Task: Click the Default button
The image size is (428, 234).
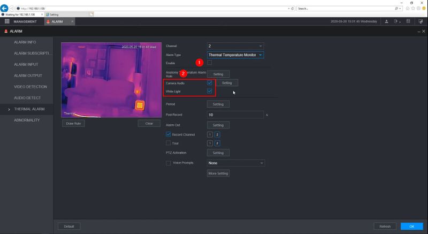Action: coord(69,227)
